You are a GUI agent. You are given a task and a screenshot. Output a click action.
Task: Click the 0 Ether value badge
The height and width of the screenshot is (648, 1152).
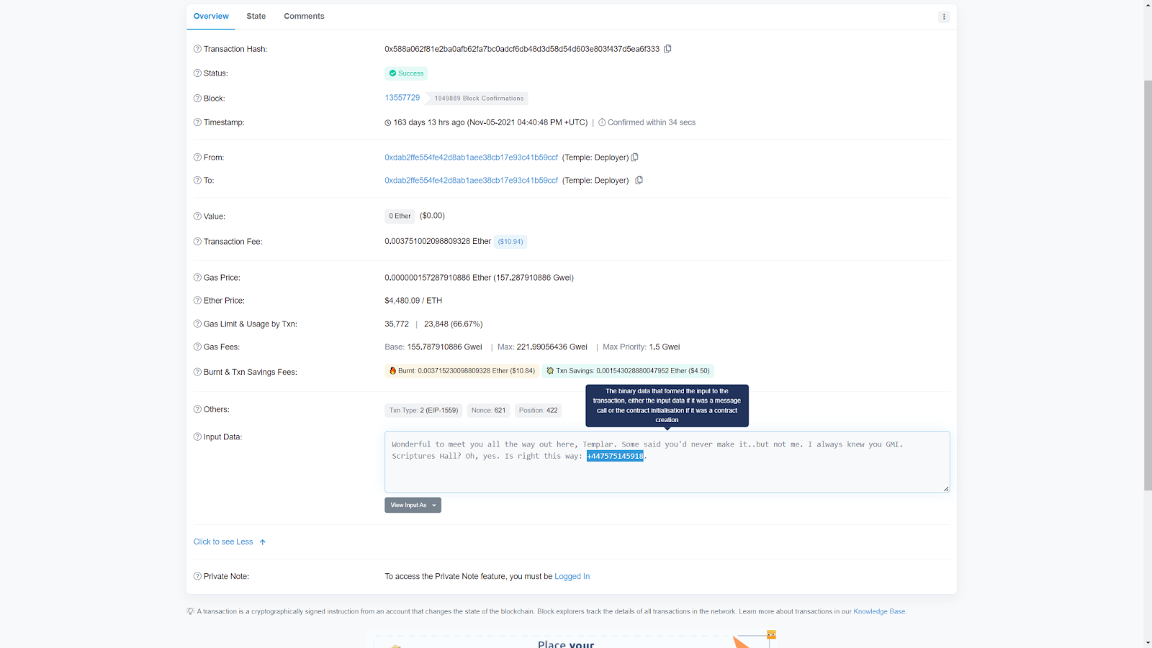(400, 216)
